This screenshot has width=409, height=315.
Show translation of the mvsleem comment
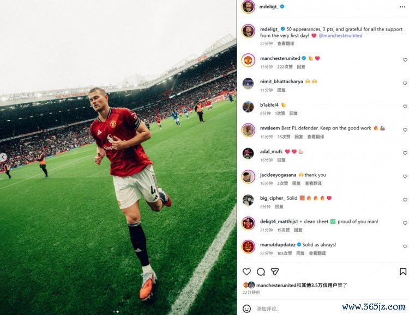[x=315, y=137]
